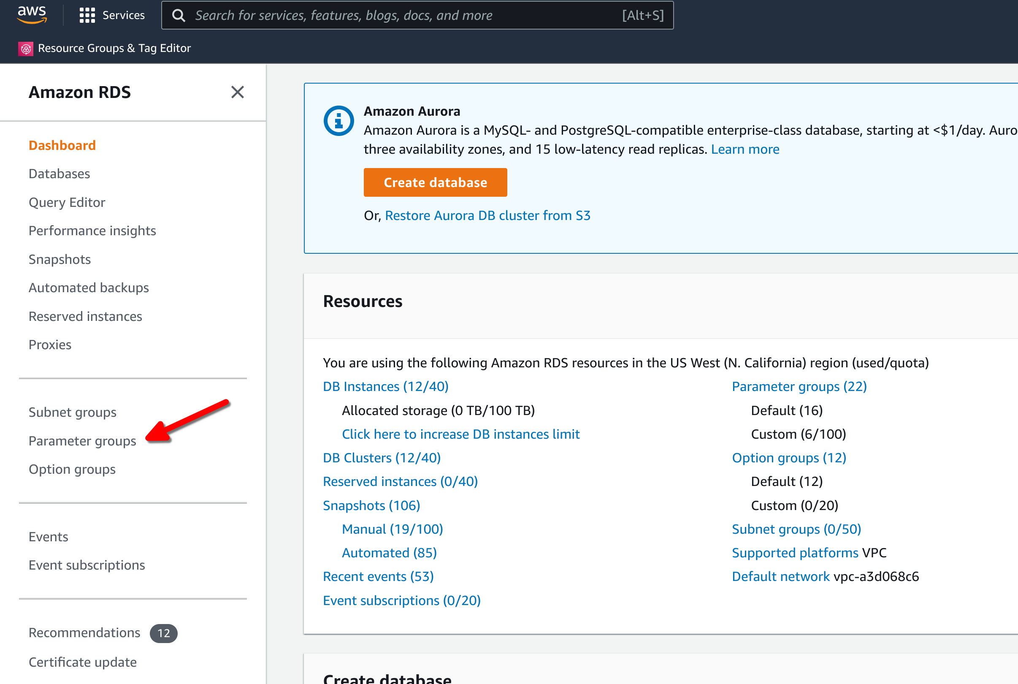Open Option groups in sidebar

72,470
